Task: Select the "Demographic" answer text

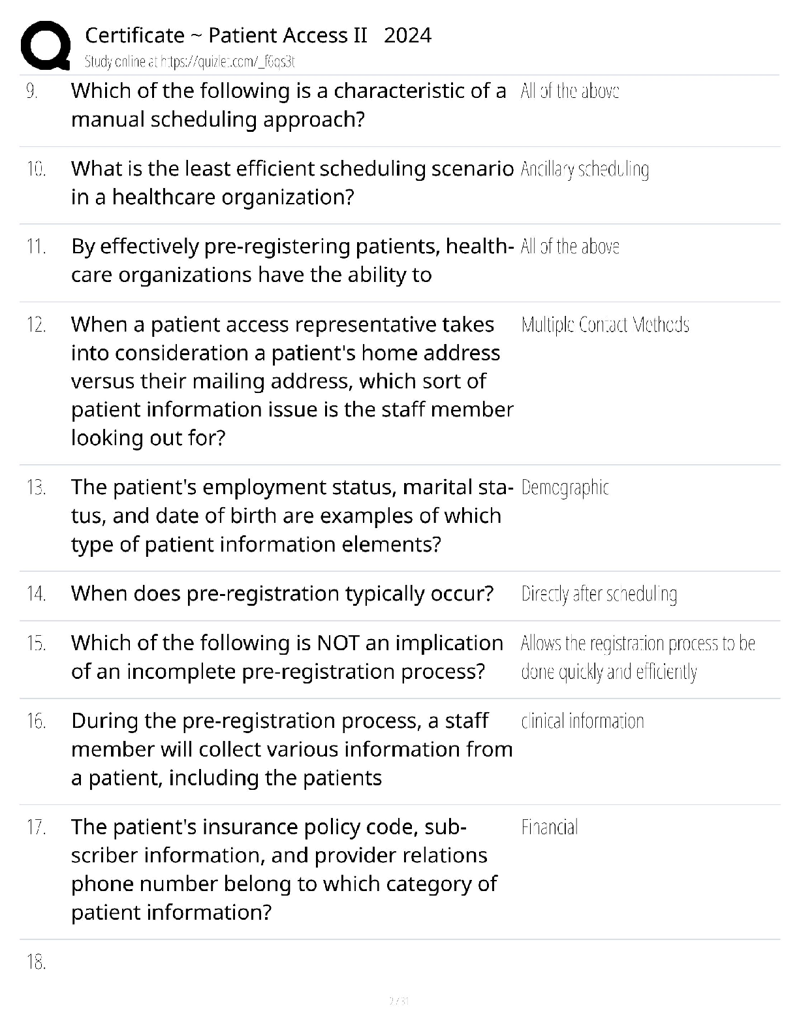Action: (x=565, y=488)
